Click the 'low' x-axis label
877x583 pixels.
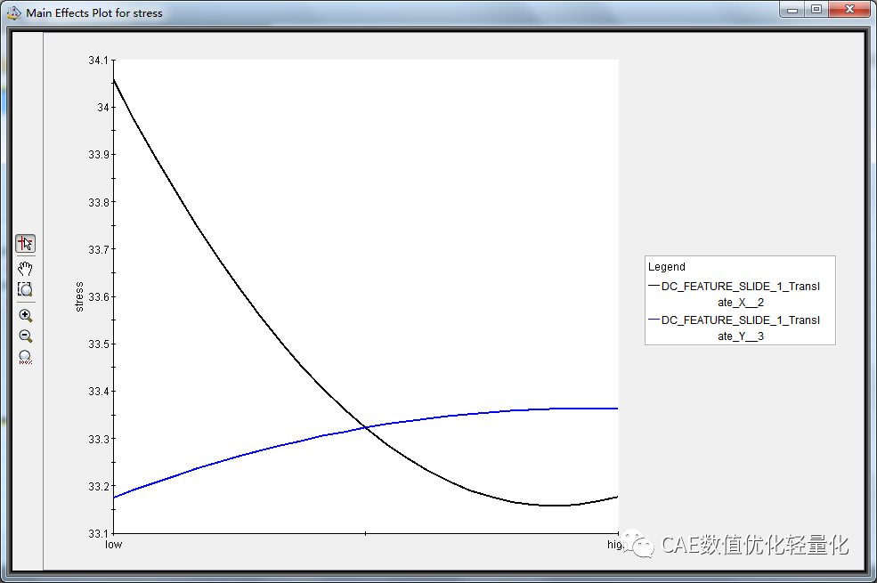[114, 544]
